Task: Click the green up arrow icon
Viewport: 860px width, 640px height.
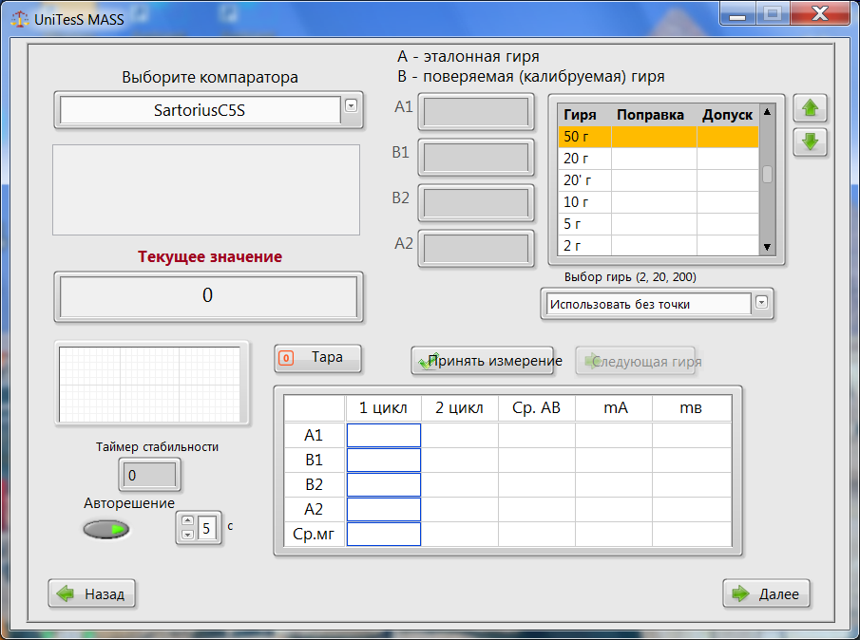Action: 811,108
